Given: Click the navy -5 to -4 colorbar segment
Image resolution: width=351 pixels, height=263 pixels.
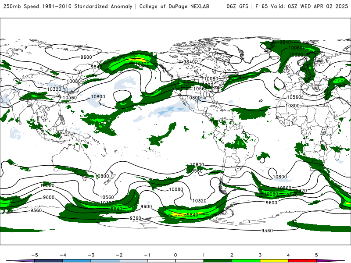Looking at the screenshot, I should tap(49, 261).
